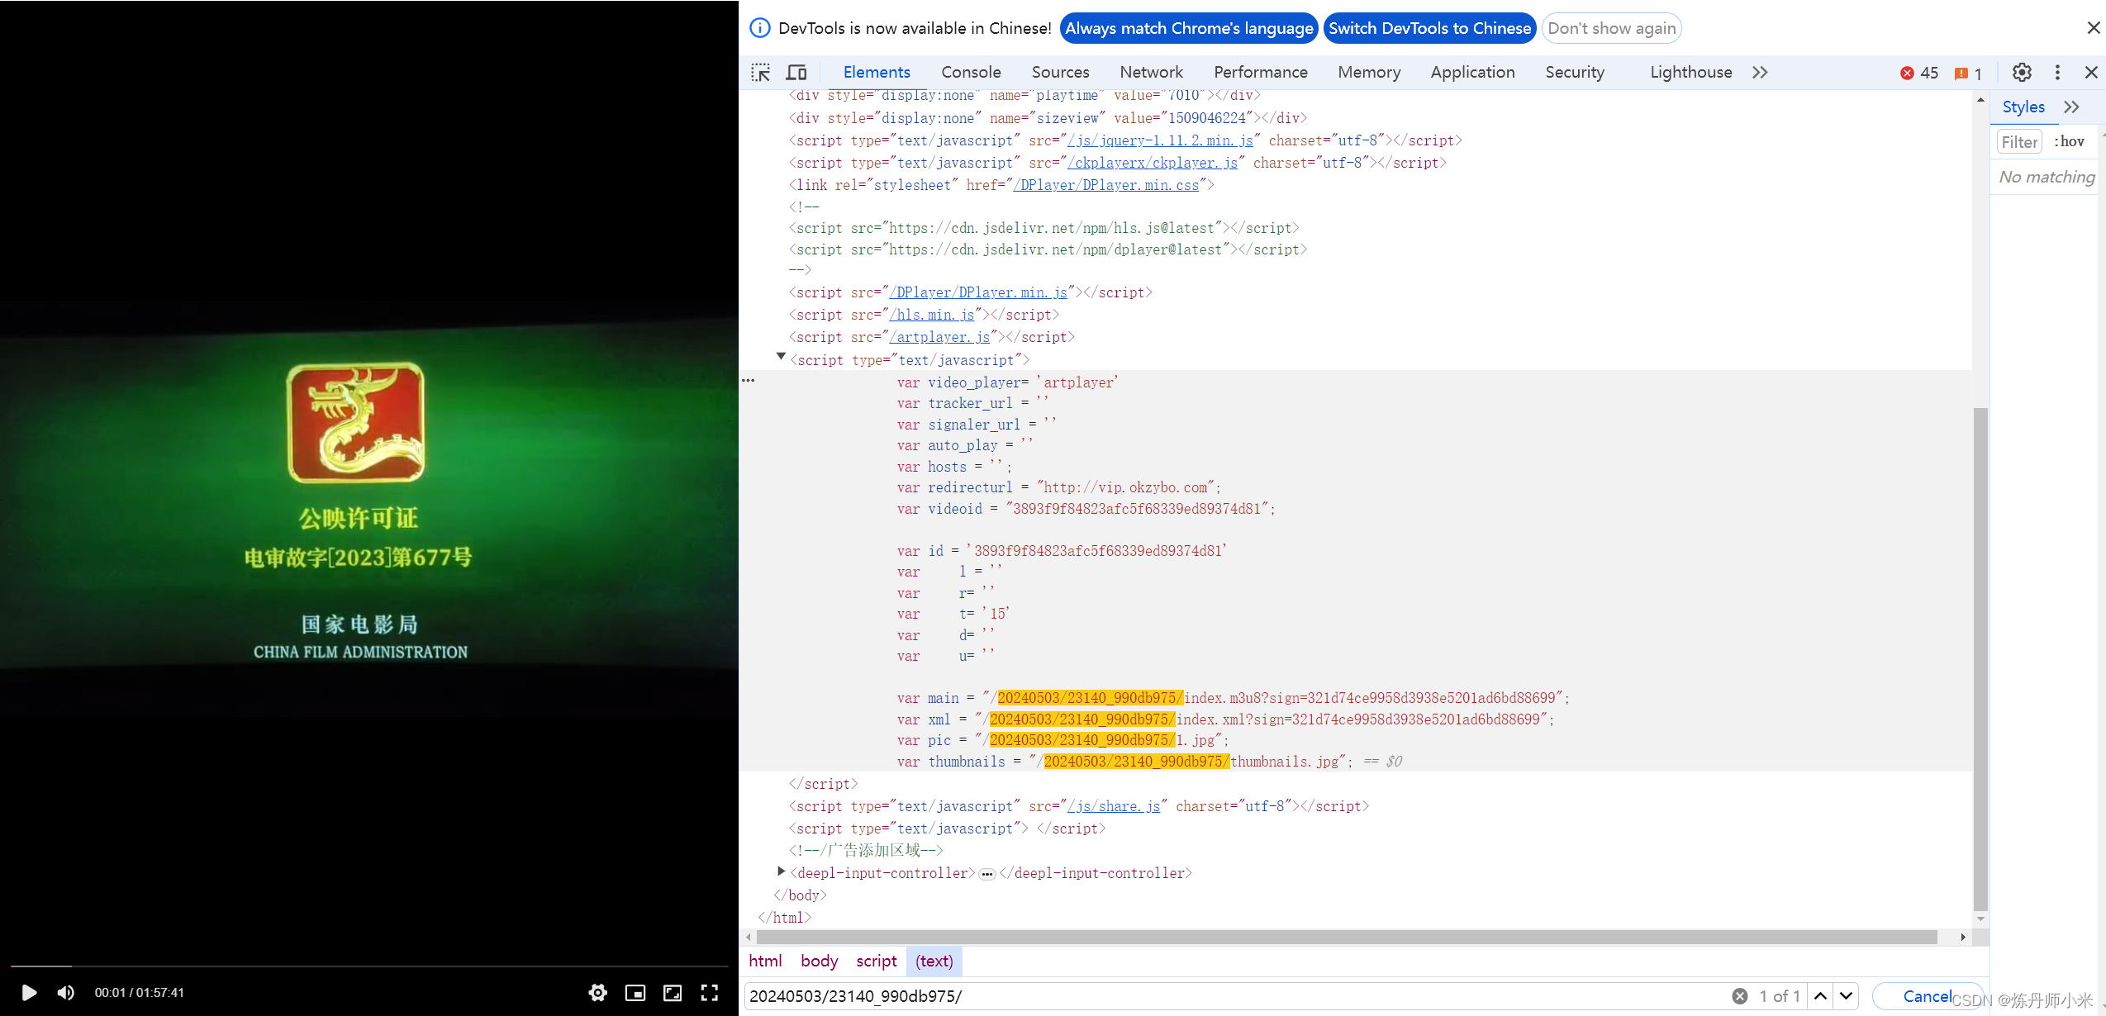The width and height of the screenshot is (2106, 1016).
Task: Click the horizontal scrollbar of Elements panel
Action: pyautogui.click(x=1347, y=937)
